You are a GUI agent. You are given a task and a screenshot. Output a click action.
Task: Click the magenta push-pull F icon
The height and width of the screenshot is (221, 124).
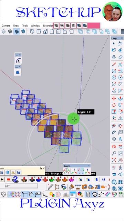tap(72, 180)
